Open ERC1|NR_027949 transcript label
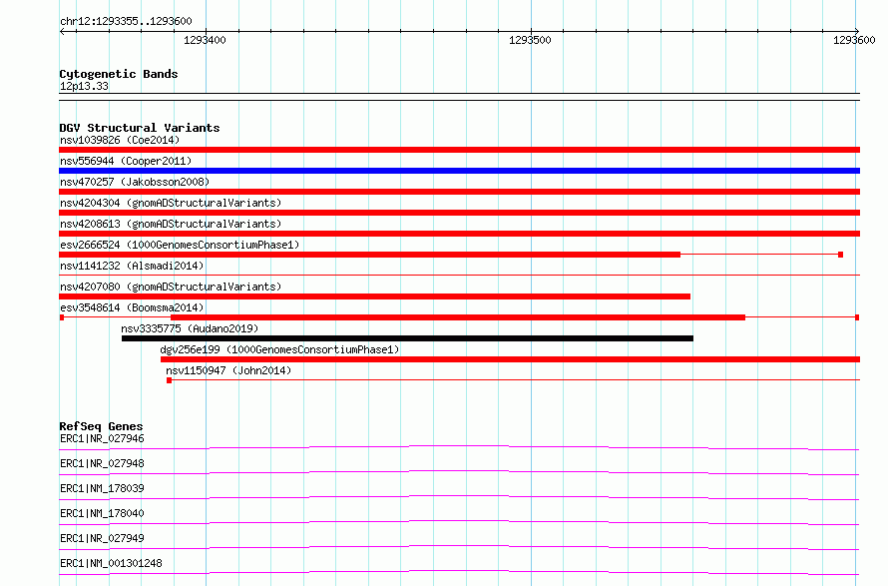 pos(102,538)
